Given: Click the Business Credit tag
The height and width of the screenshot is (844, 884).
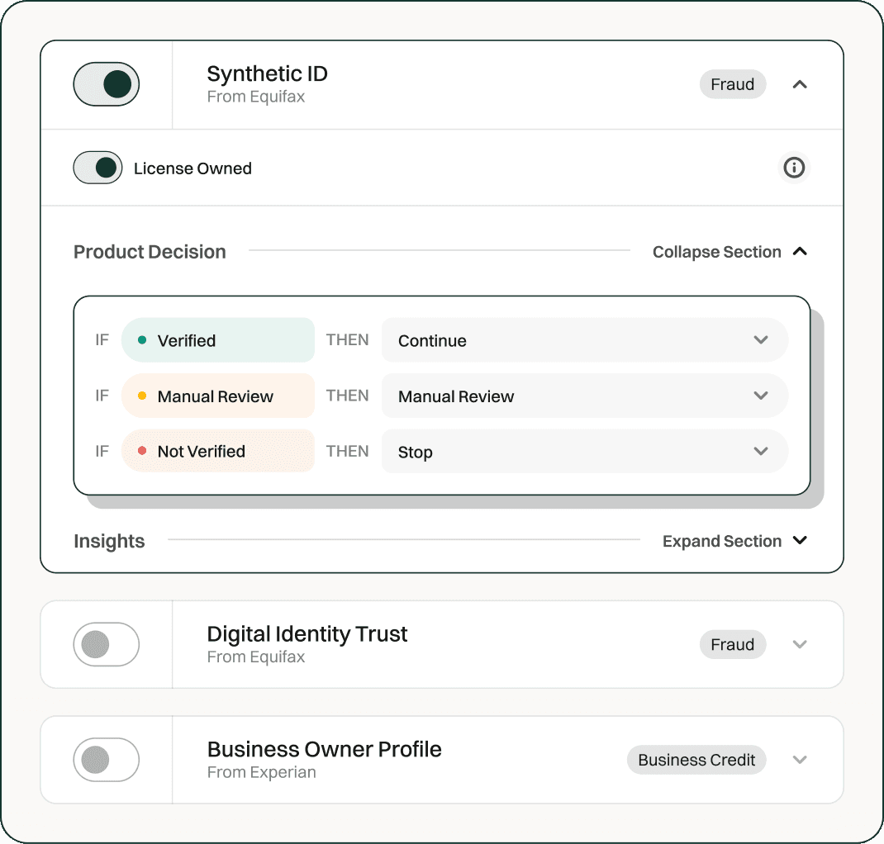Looking at the screenshot, I should [x=696, y=760].
